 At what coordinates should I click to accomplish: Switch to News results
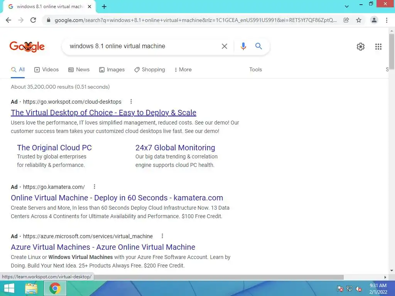[x=79, y=70]
